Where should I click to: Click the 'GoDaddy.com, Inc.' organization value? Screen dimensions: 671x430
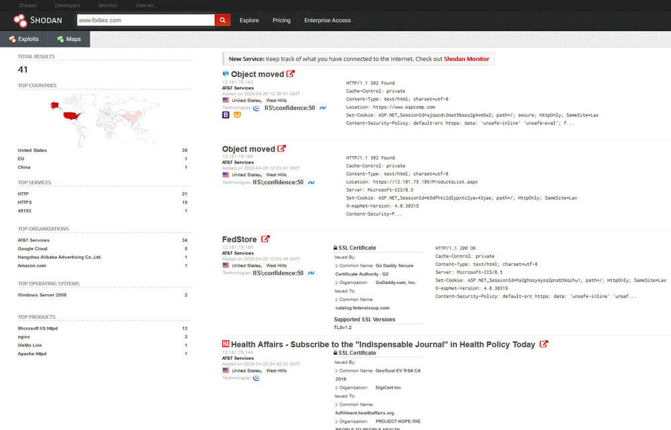pyautogui.click(x=396, y=283)
